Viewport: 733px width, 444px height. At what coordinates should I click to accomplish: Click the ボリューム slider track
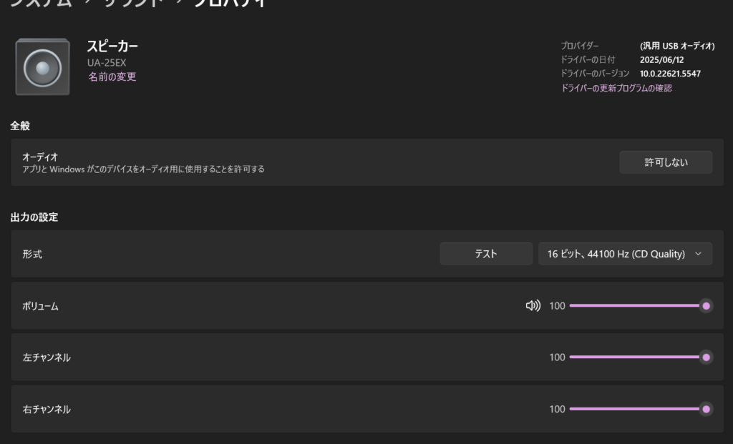[x=639, y=306]
